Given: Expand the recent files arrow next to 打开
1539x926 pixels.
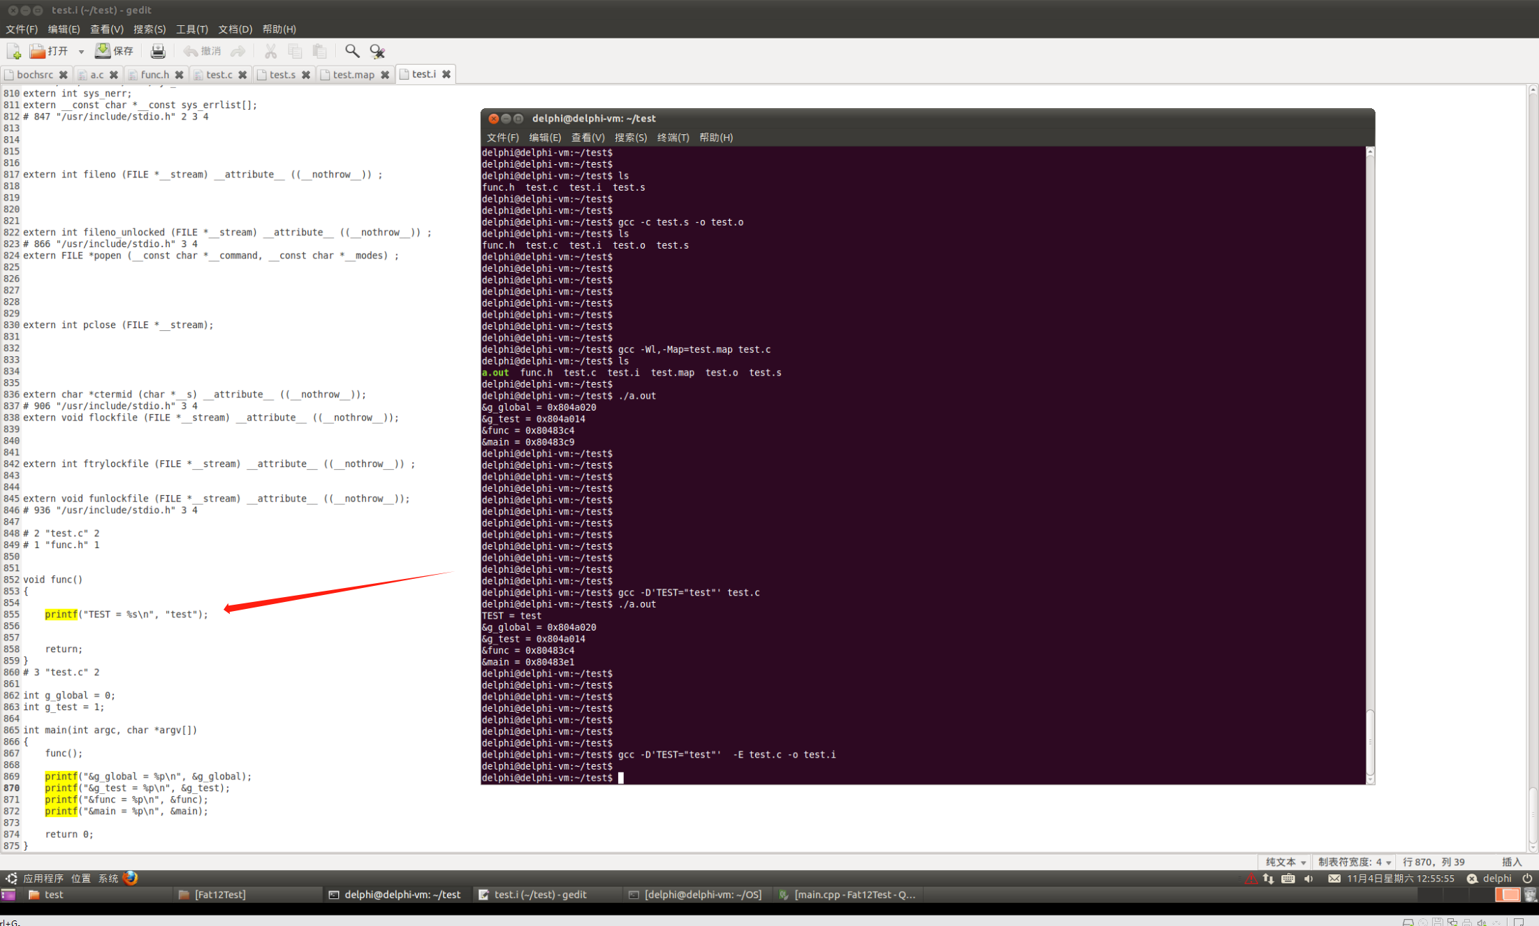Looking at the screenshot, I should (81, 52).
